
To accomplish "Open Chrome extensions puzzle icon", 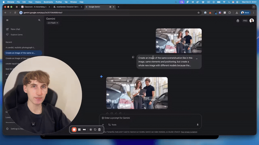I will click(230, 13).
